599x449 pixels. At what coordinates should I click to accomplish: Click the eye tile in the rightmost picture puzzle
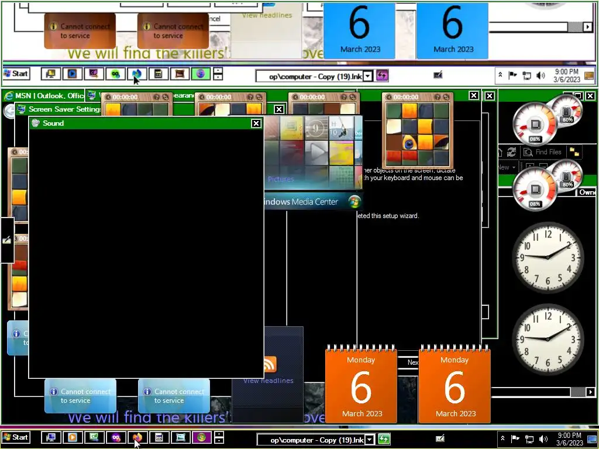(x=409, y=144)
